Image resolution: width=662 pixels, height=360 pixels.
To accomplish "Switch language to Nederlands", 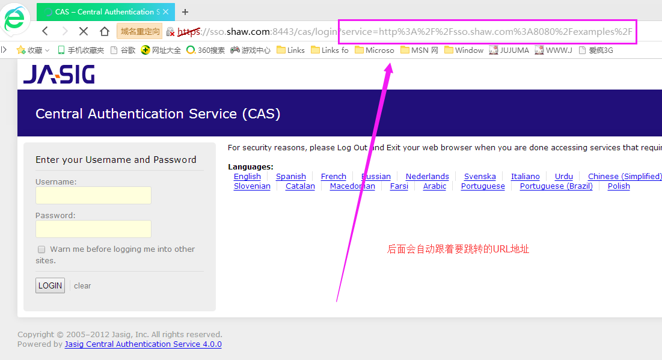I will point(428,177).
